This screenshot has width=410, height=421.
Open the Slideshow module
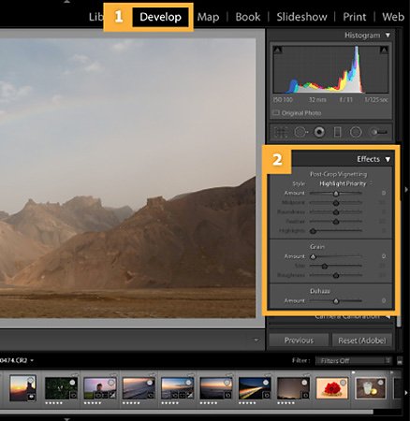pos(301,17)
